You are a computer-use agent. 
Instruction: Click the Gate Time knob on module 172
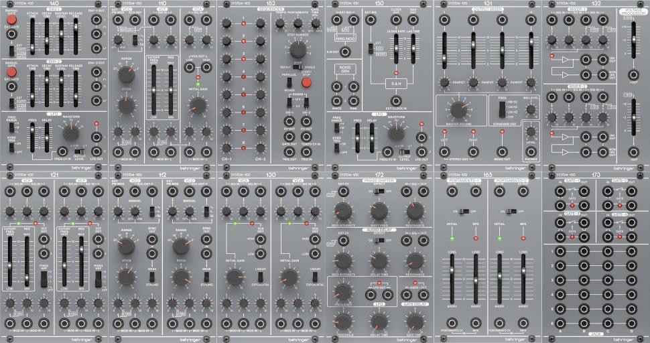pyautogui.click(x=415, y=321)
